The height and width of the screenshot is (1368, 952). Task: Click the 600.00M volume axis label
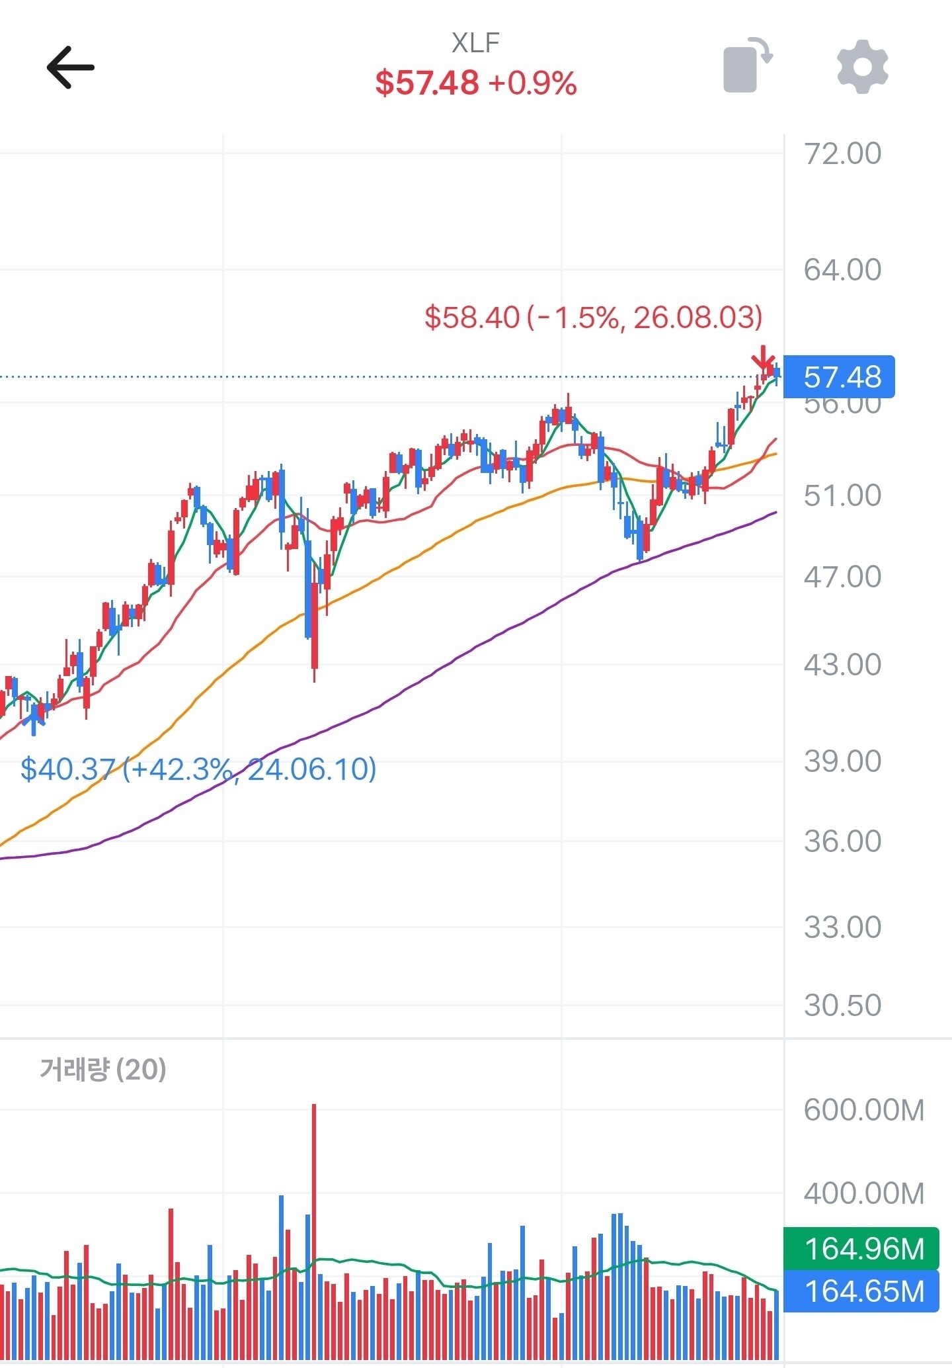[863, 1110]
